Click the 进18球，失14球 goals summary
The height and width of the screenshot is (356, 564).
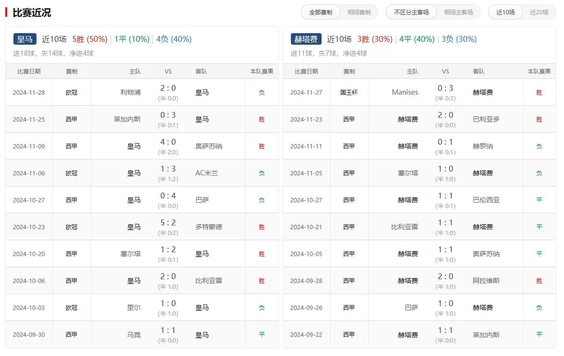coord(53,53)
